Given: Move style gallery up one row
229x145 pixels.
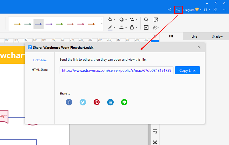Looking at the screenshot, I should 102,19.
